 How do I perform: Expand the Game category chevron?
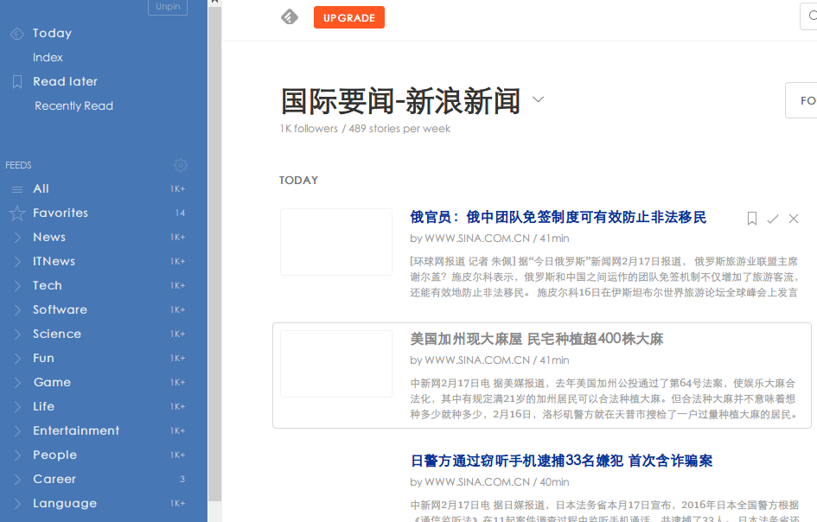pos(17,382)
